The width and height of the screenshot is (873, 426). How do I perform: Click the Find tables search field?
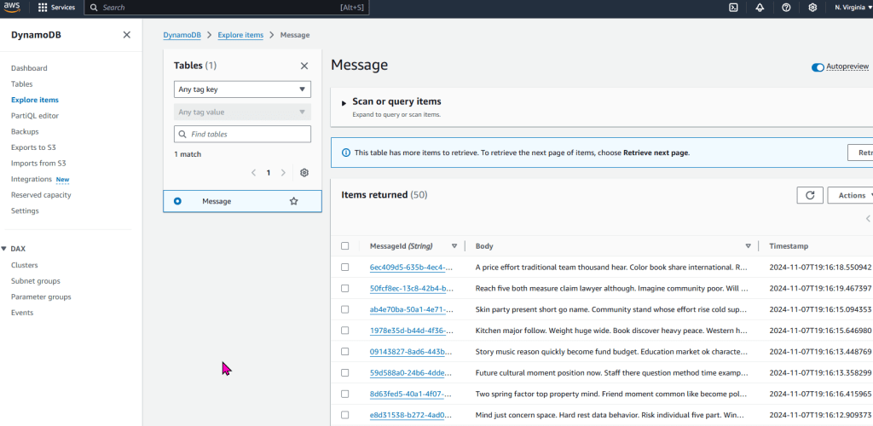242,135
